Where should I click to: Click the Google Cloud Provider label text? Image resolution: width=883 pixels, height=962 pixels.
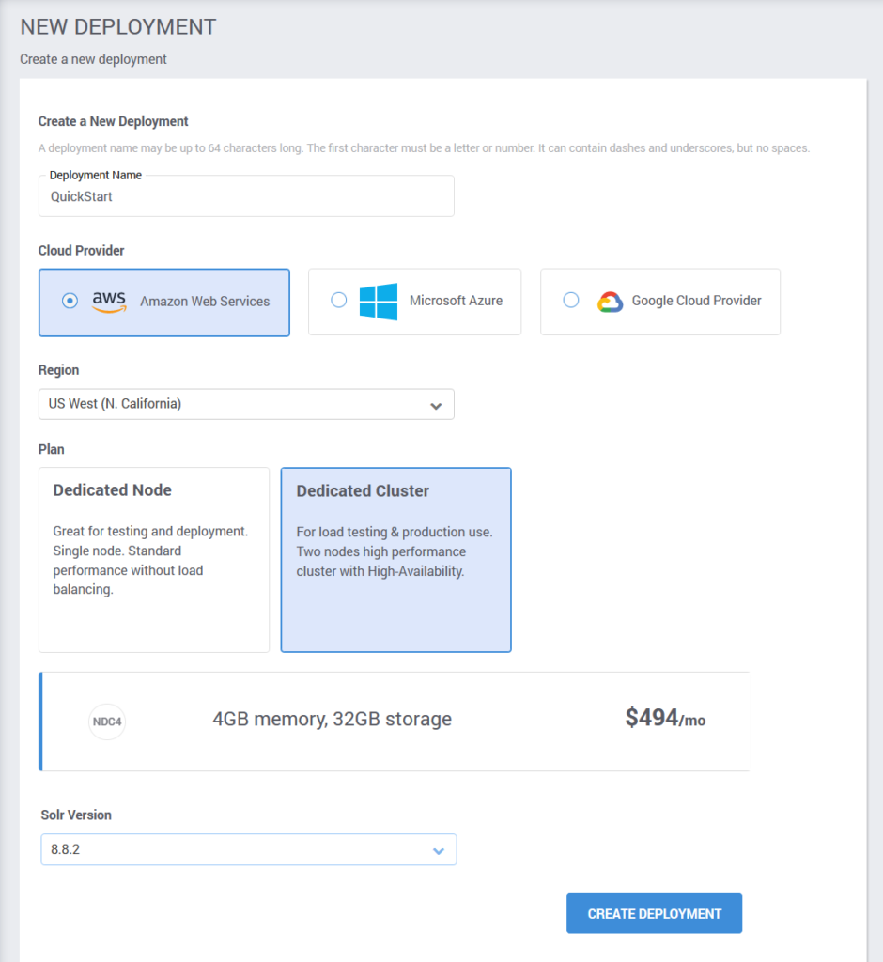point(696,301)
